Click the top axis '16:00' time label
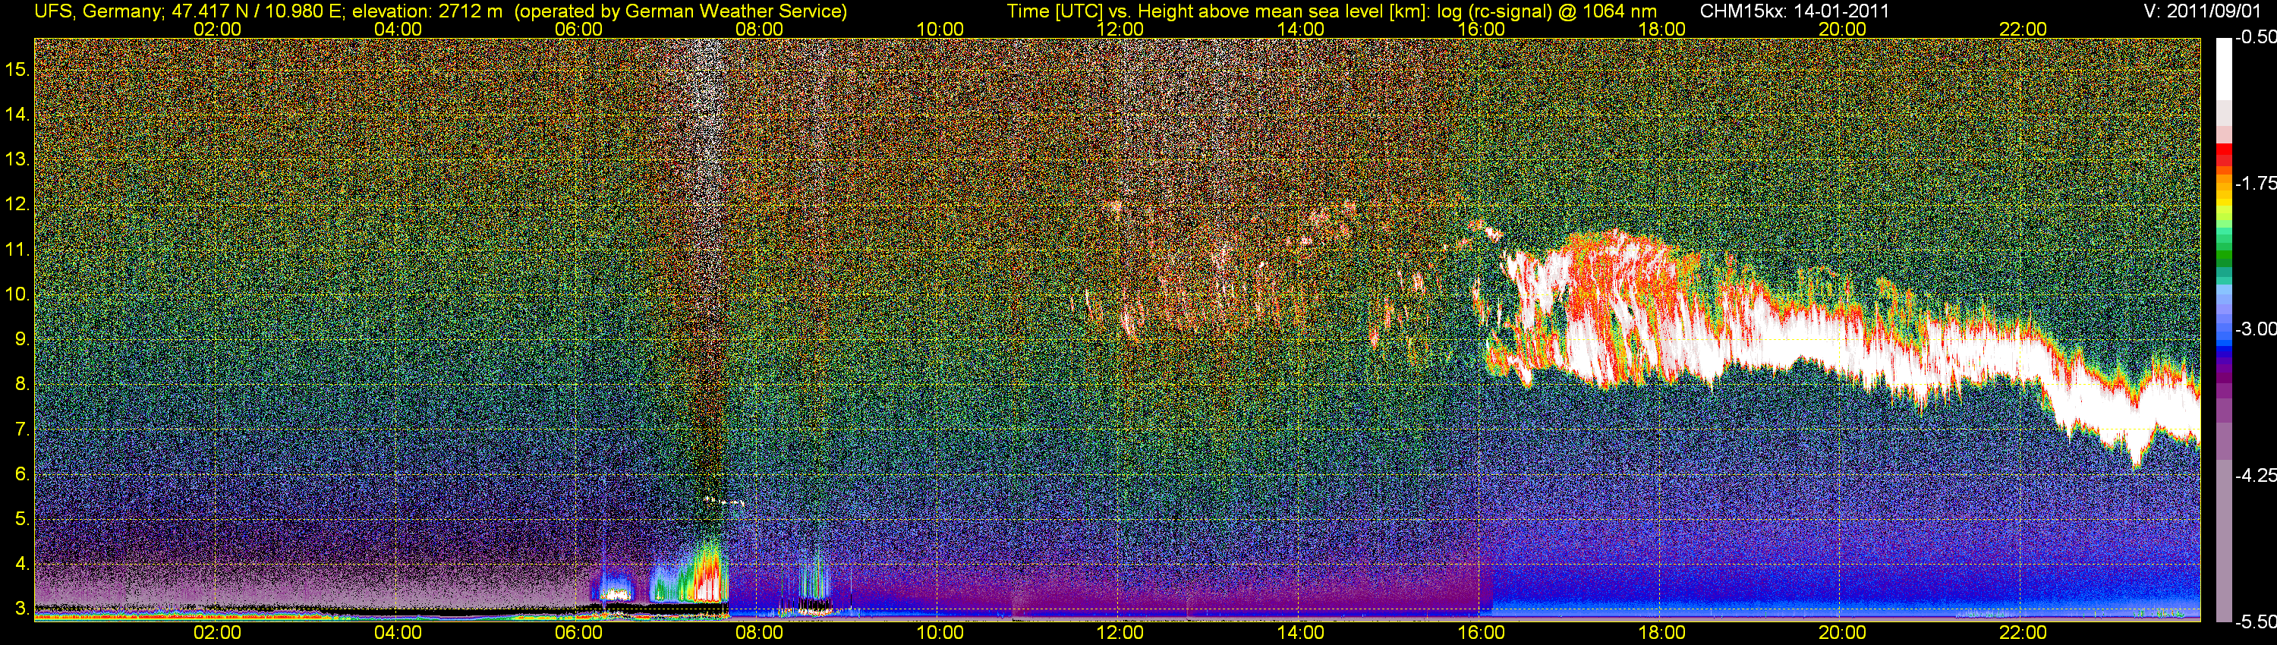Viewport: 2277px width, 645px height. [1482, 29]
